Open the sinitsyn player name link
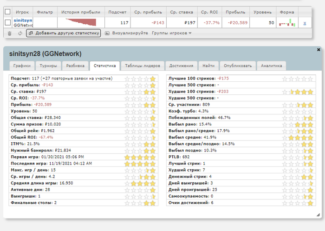 23,20
